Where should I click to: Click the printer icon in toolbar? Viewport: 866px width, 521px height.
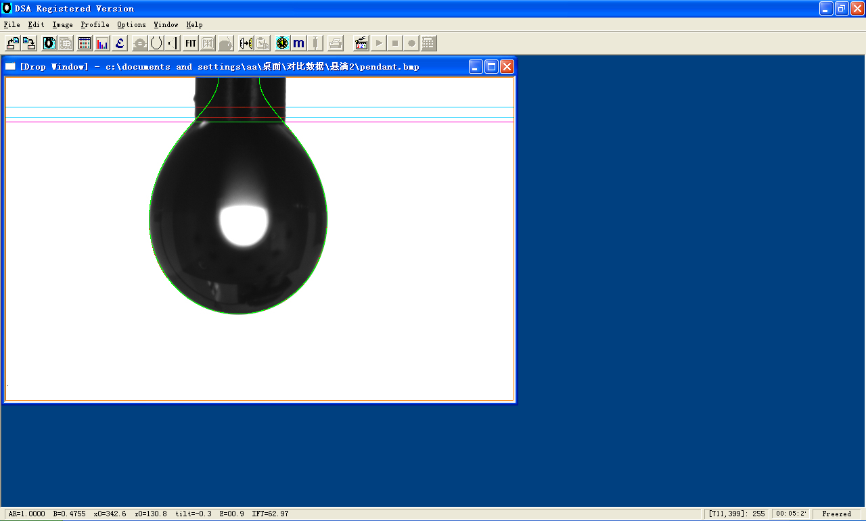point(335,43)
